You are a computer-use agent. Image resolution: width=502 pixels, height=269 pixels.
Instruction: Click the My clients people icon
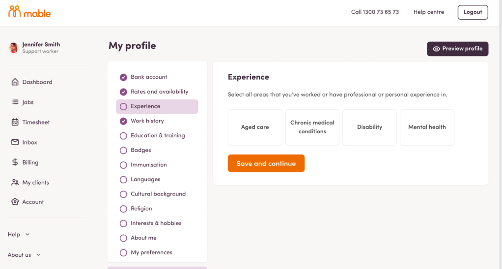click(x=15, y=183)
